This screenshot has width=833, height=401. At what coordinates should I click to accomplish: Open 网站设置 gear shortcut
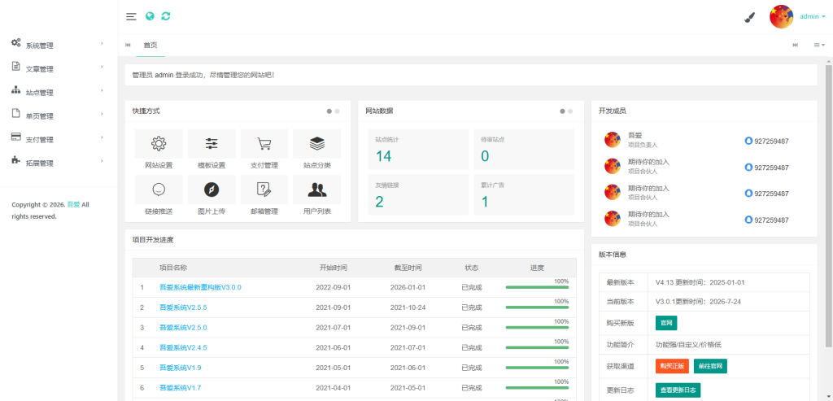pyautogui.click(x=159, y=149)
